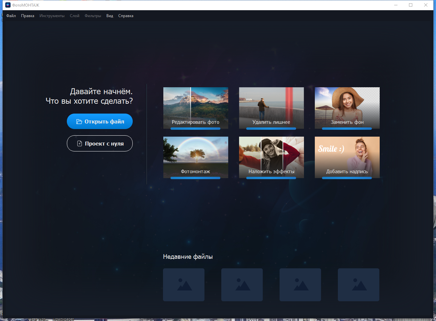The height and width of the screenshot is (321, 436).
Task: Select the "Добавить надпись" text tool tile
Action: point(347,157)
